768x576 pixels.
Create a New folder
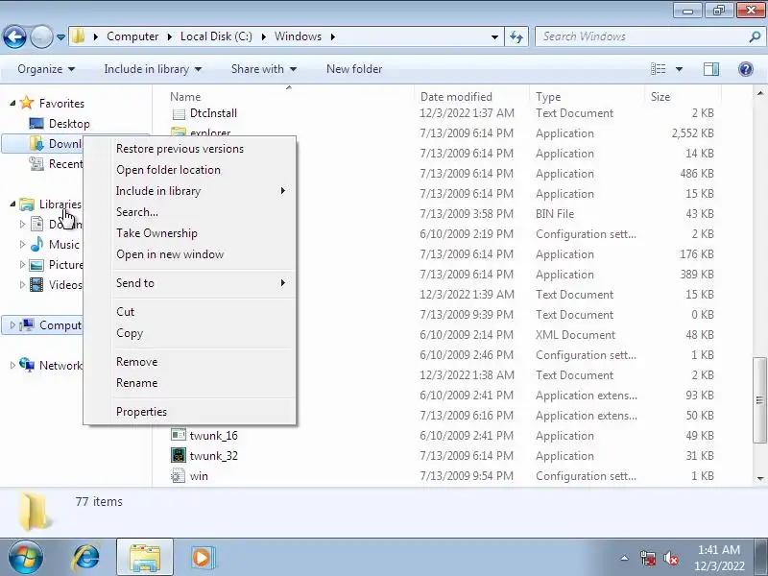pos(354,69)
